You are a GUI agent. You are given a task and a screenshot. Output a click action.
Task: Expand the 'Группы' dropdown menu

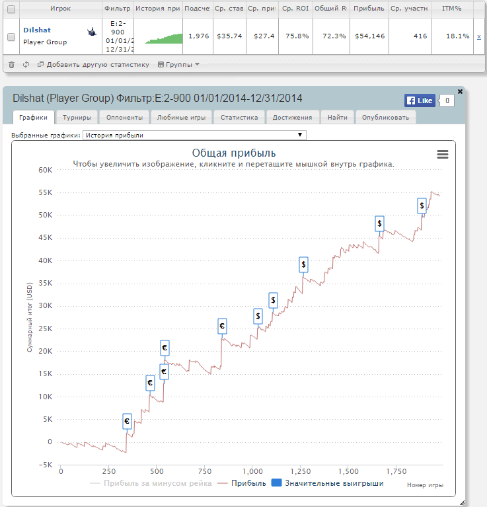(x=178, y=64)
